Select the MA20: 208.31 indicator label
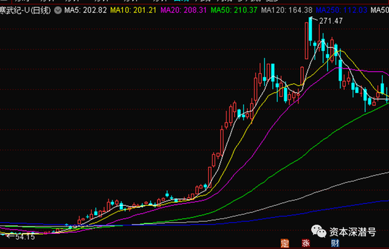 (x=184, y=10)
